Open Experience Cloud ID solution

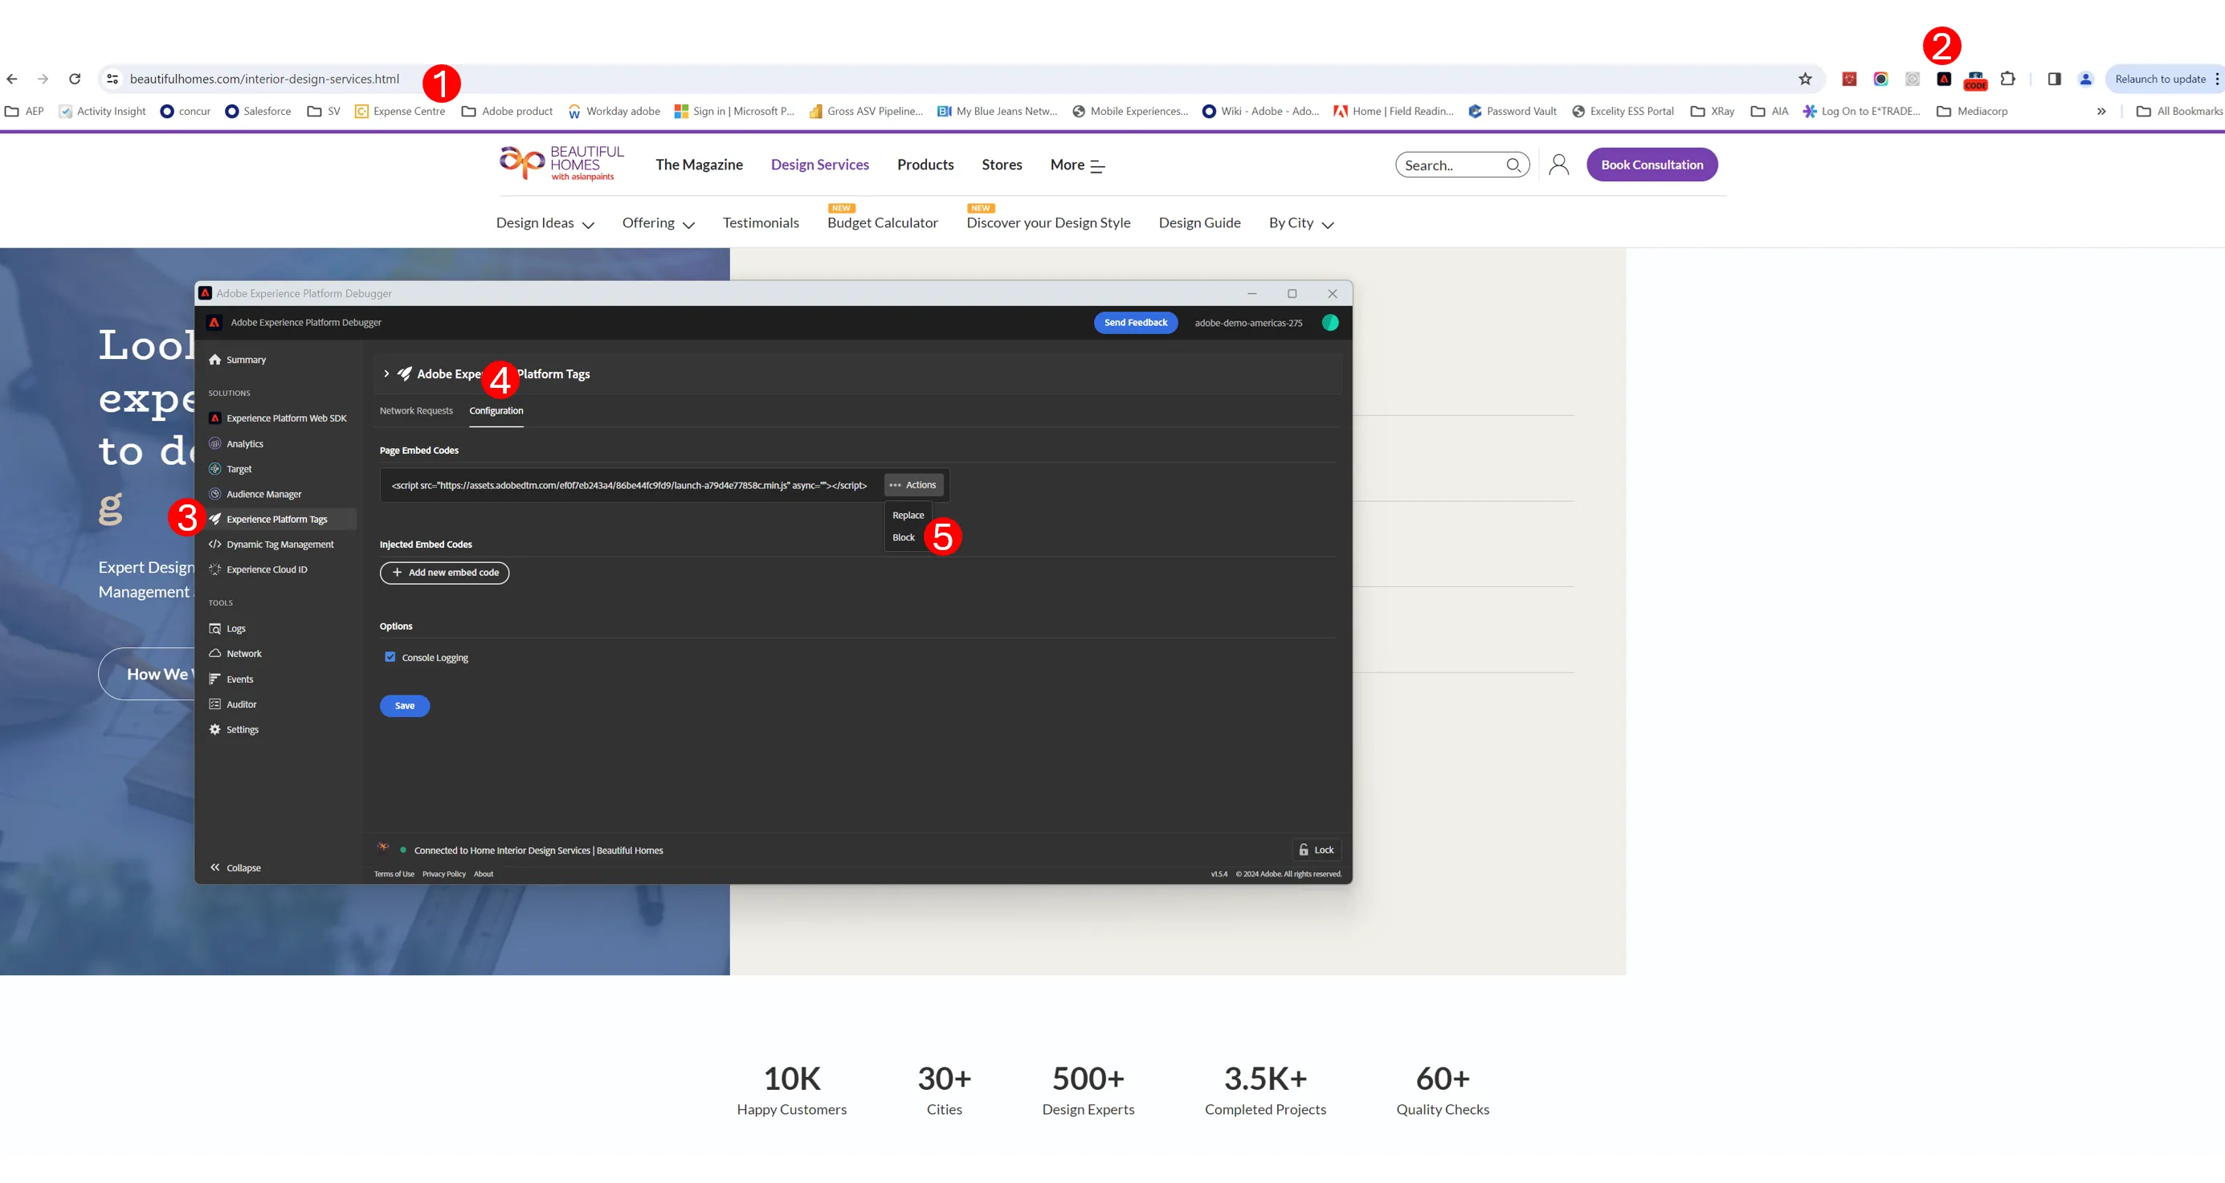point(259,569)
